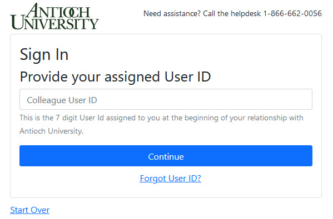Select the Start Over link

[29, 210]
